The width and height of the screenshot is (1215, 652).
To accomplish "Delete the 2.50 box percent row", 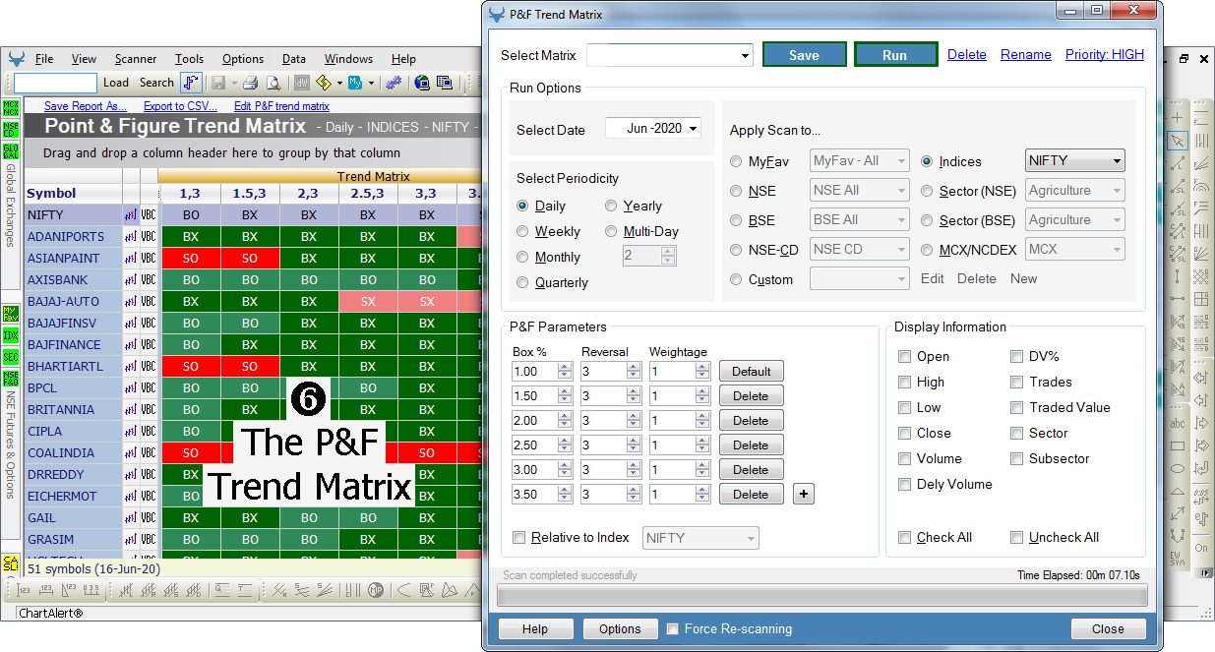I will coord(751,445).
